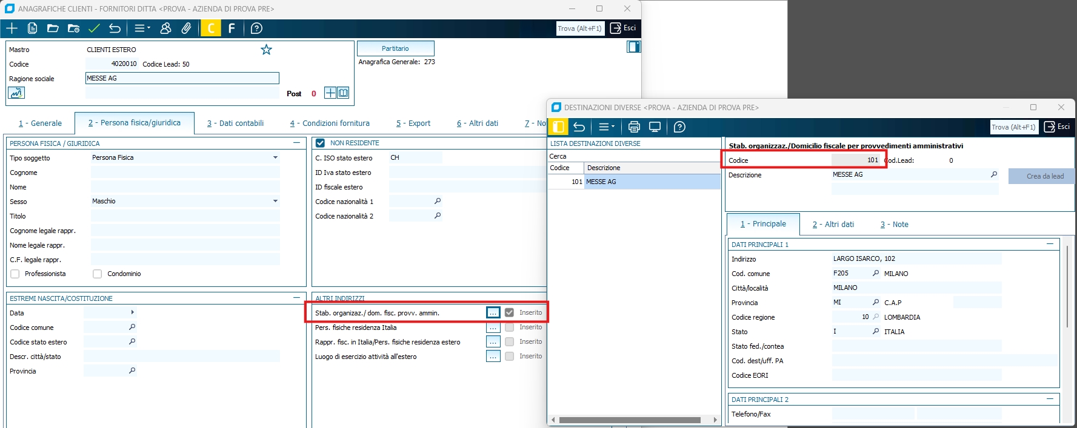Toggle Inserito for Luogo di esercizio attività
The width and height of the screenshot is (1077, 428).
coord(509,356)
